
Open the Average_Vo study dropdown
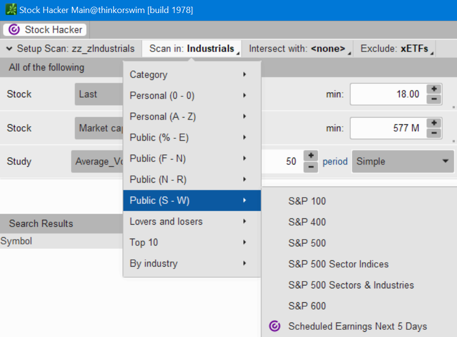coord(97,162)
